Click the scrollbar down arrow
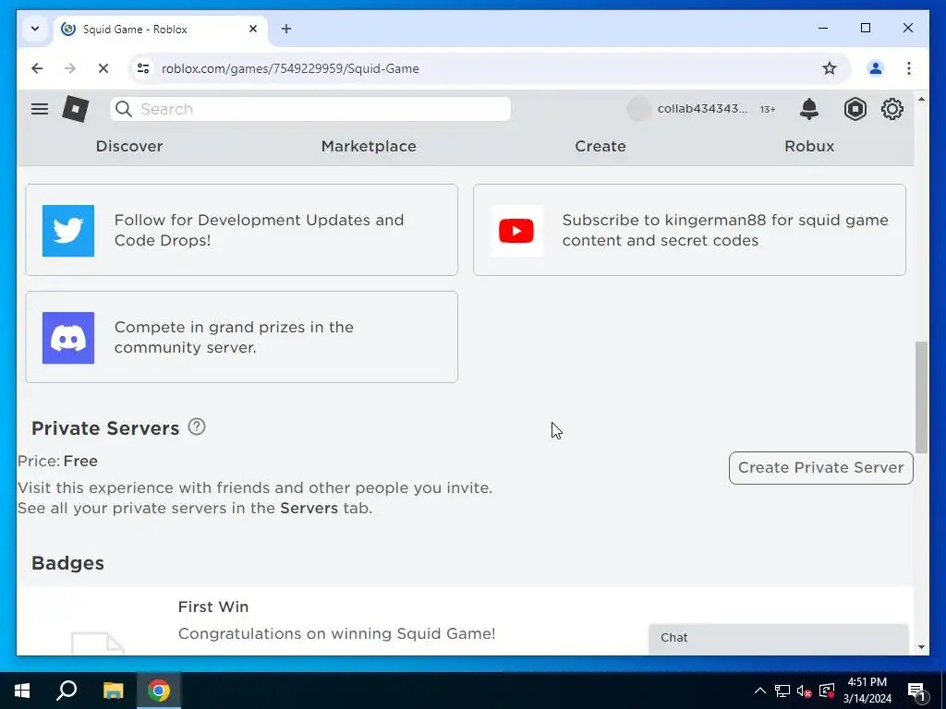The width and height of the screenshot is (946, 709). (921, 647)
